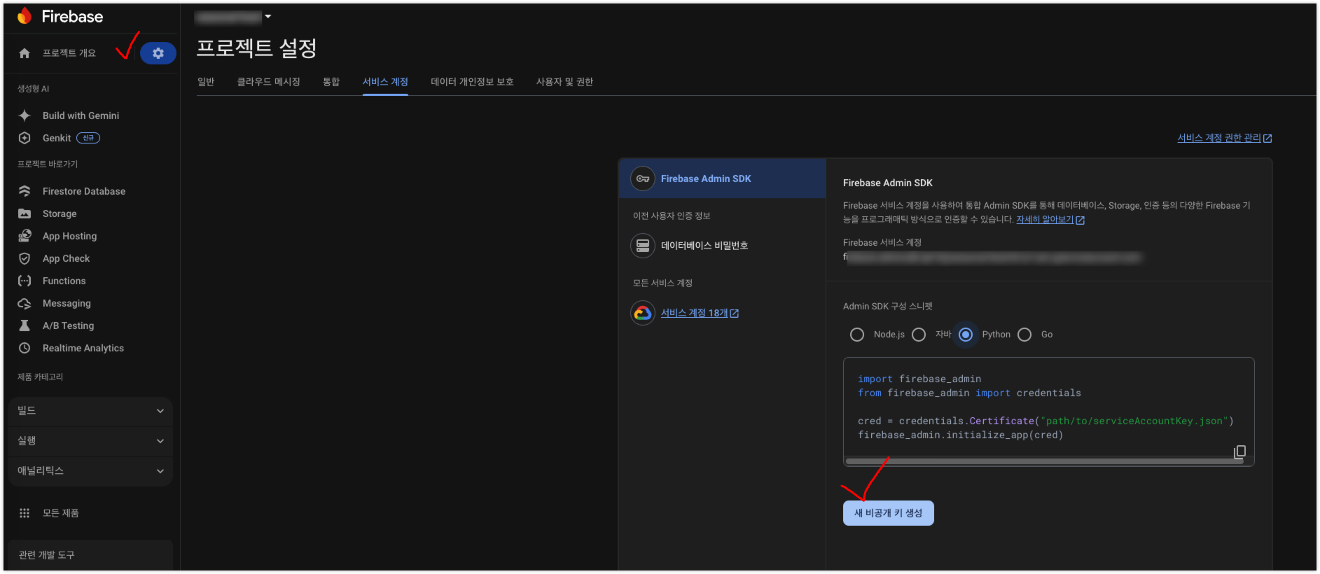
Task: Click the Functions brackets icon
Action: 25,281
